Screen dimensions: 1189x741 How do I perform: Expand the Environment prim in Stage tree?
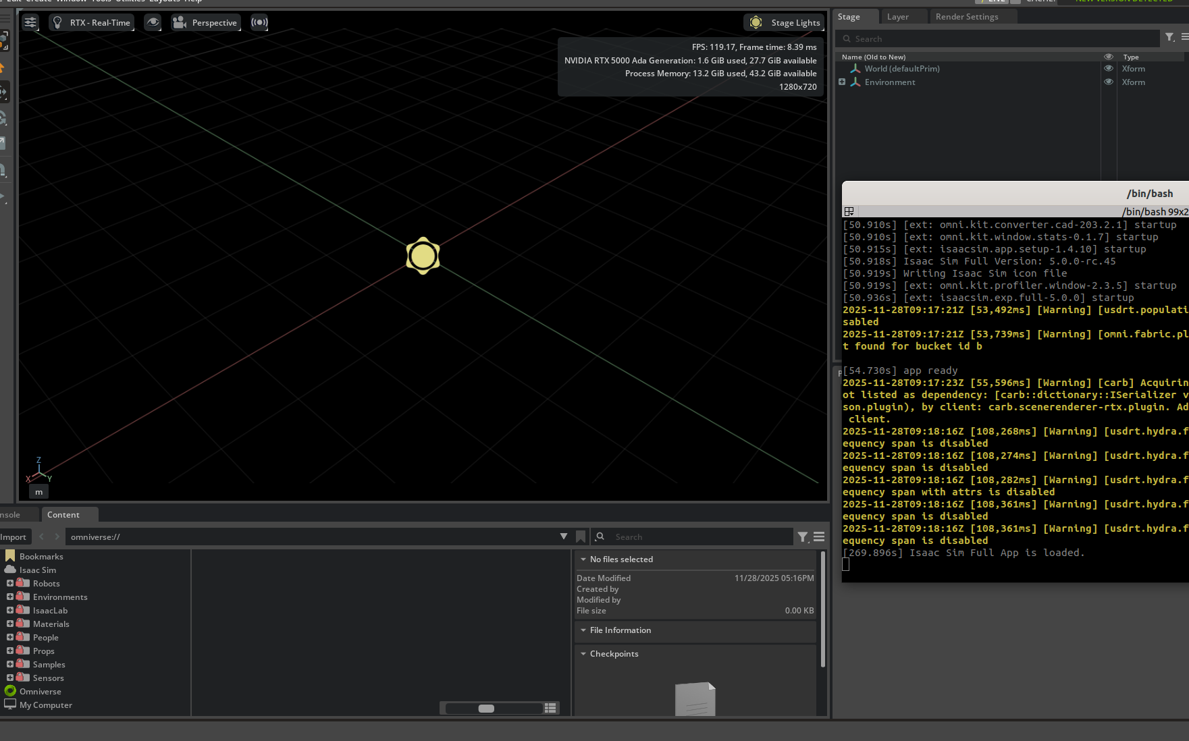coord(842,82)
